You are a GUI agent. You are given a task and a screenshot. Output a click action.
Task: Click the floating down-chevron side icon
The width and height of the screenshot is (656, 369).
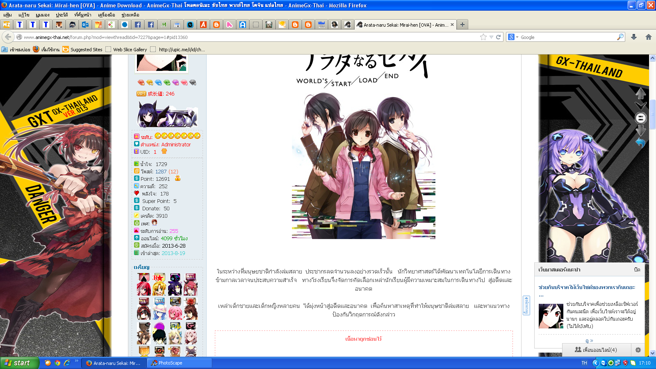641,105
